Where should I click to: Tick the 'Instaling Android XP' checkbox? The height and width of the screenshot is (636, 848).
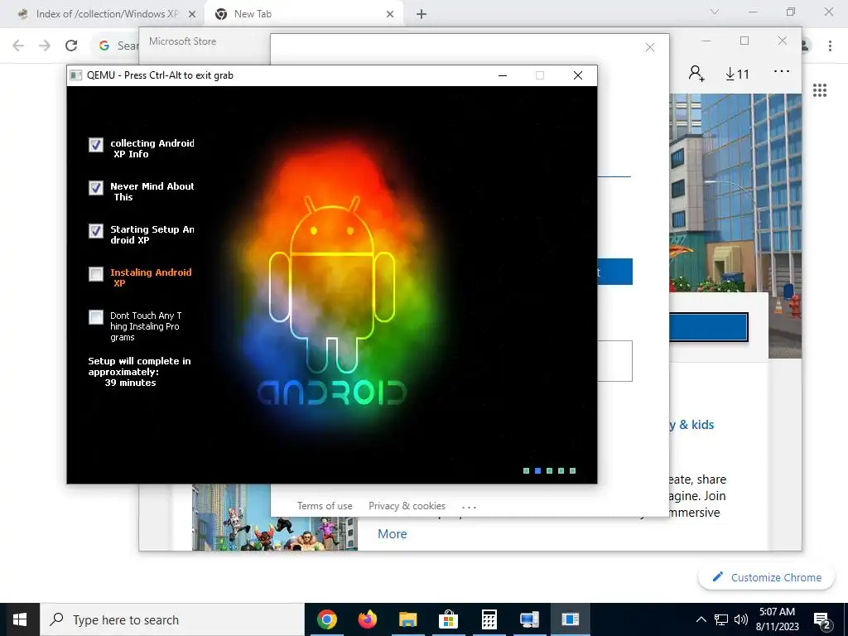point(96,274)
